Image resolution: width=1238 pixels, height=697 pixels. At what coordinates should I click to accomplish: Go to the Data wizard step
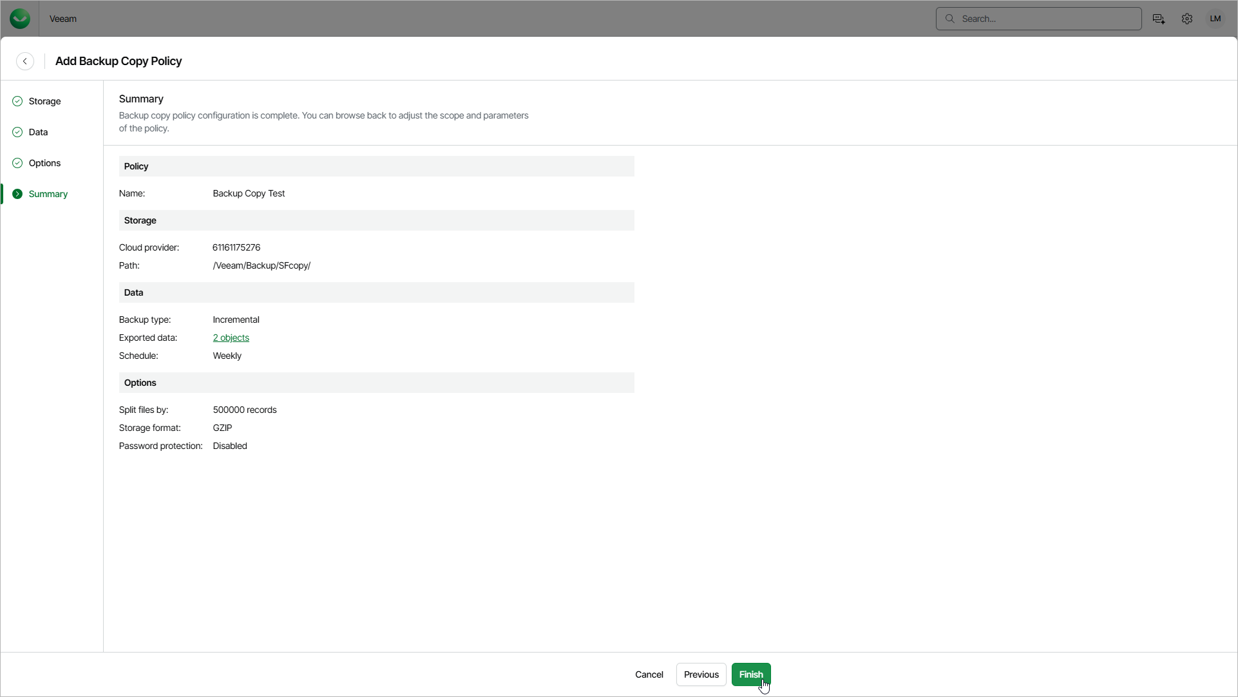coord(38,132)
